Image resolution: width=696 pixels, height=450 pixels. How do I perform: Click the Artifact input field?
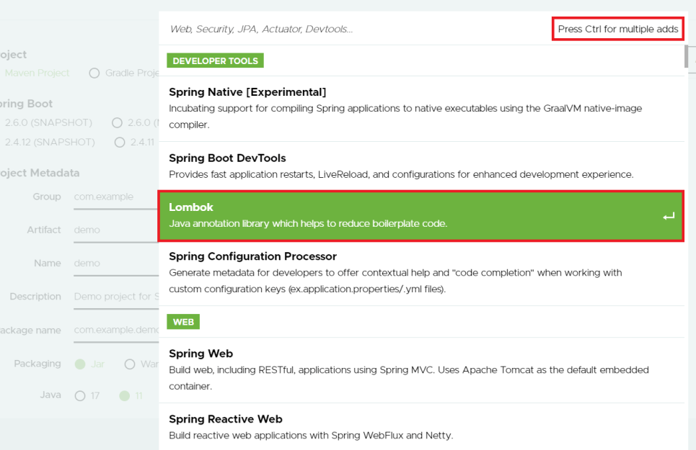point(116,230)
